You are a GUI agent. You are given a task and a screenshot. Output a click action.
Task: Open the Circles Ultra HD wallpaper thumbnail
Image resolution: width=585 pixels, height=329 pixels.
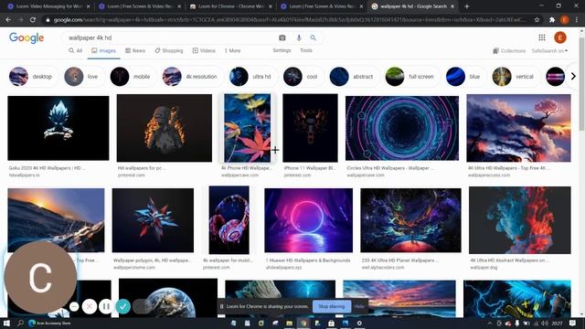coord(402,128)
